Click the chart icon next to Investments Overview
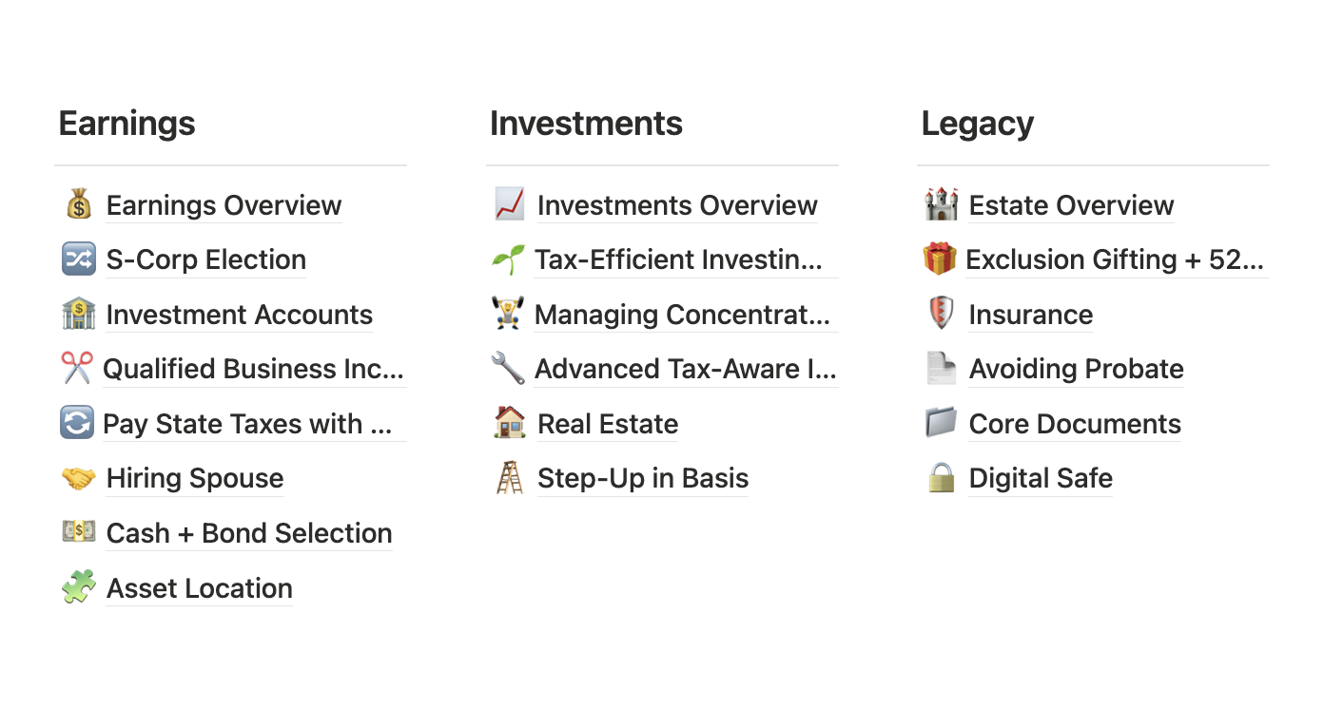The height and width of the screenshot is (709, 1324). tap(510, 204)
